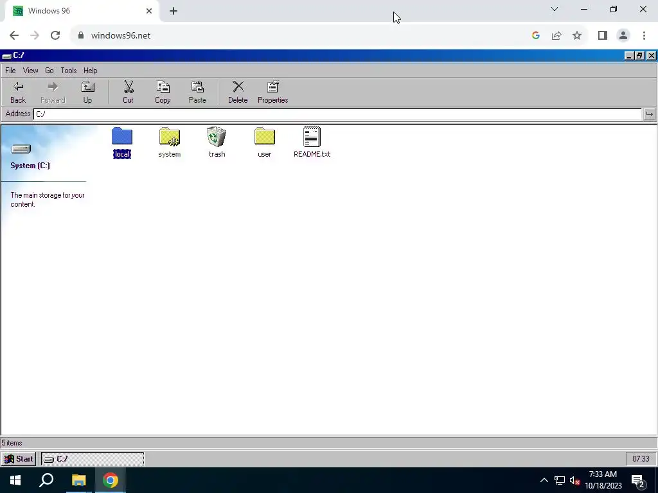Click the Copy toolbar icon
Image resolution: width=658 pixels, height=493 pixels.
(163, 92)
